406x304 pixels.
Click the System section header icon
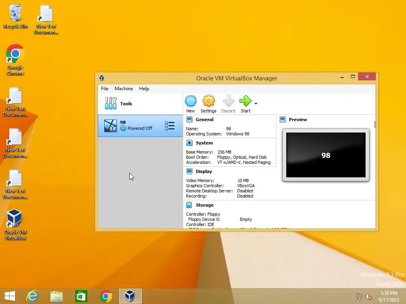click(189, 142)
